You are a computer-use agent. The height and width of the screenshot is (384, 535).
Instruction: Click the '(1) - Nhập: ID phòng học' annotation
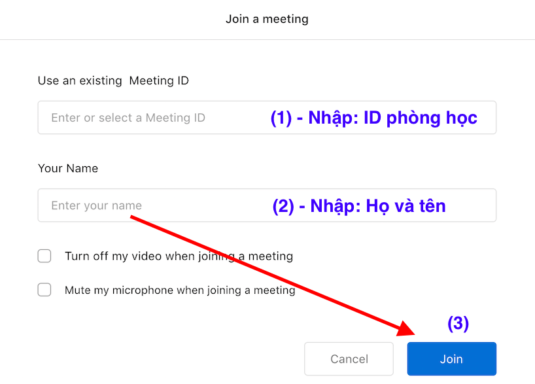coord(373,118)
